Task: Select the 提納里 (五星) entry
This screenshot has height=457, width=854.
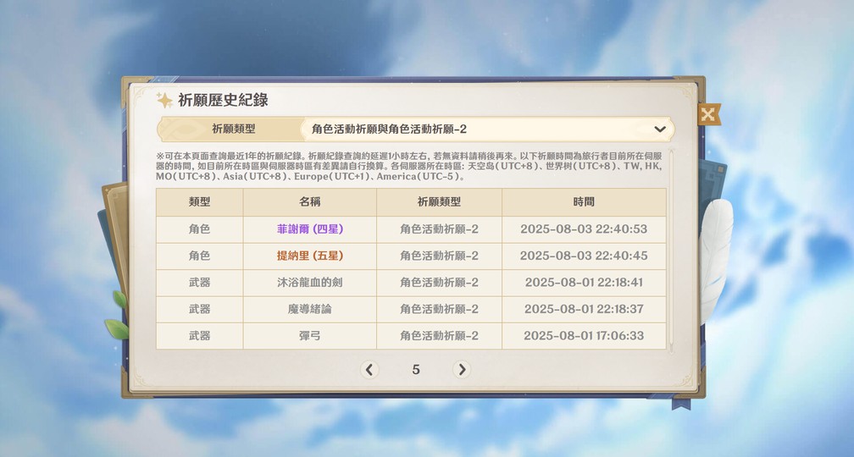Action: (310, 256)
